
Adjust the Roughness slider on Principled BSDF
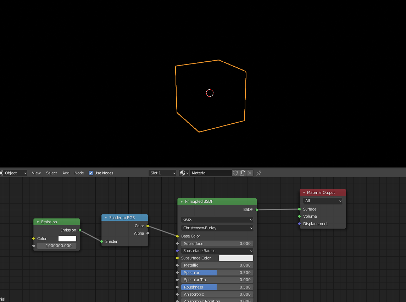click(x=217, y=287)
